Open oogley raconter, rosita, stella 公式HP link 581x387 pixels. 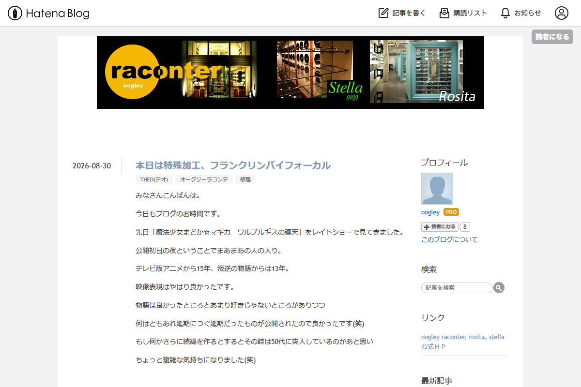click(x=463, y=342)
